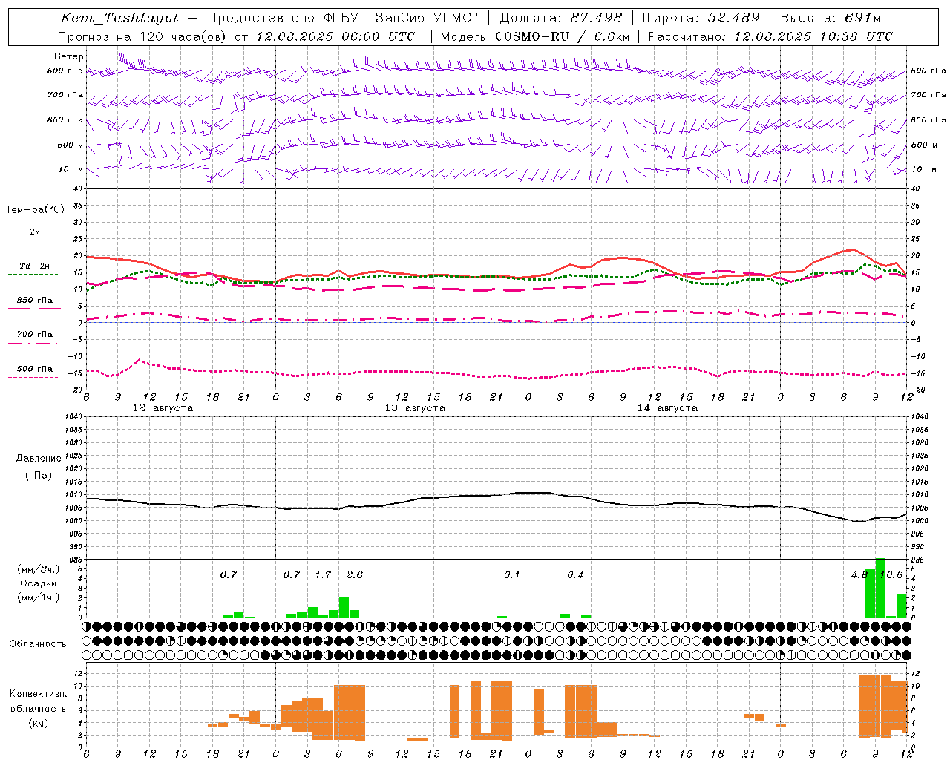Click the 12 августа date label

pyautogui.click(x=163, y=408)
